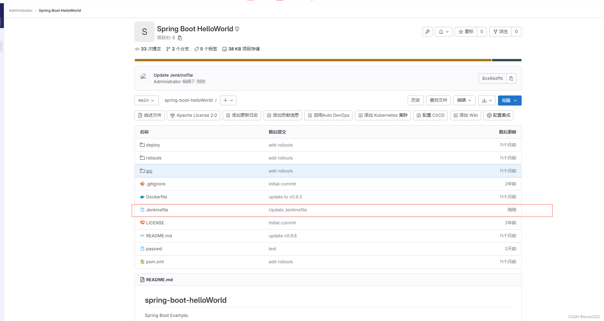Click 添加更新日志 add changelog
The width and height of the screenshot is (604, 321).
pyautogui.click(x=242, y=115)
